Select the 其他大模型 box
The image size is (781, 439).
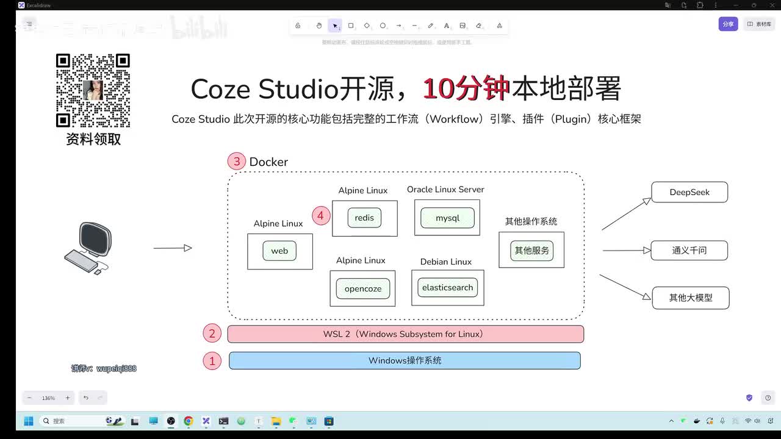(x=691, y=298)
